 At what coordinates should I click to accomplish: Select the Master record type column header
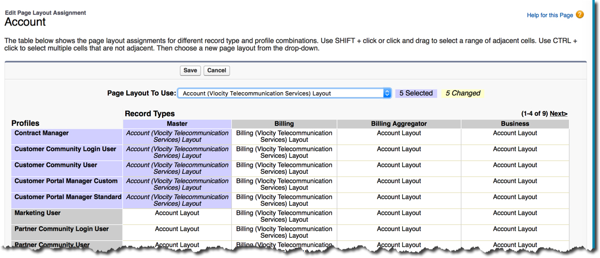tap(177, 124)
